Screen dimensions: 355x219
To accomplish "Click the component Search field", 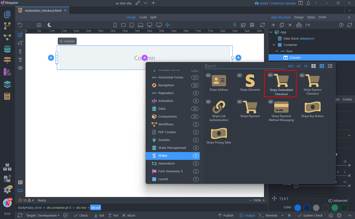I will pos(245,66).
